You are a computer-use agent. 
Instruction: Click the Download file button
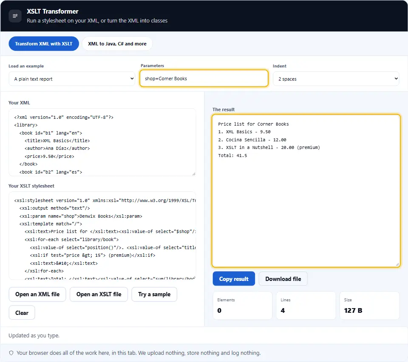click(x=283, y=279)
